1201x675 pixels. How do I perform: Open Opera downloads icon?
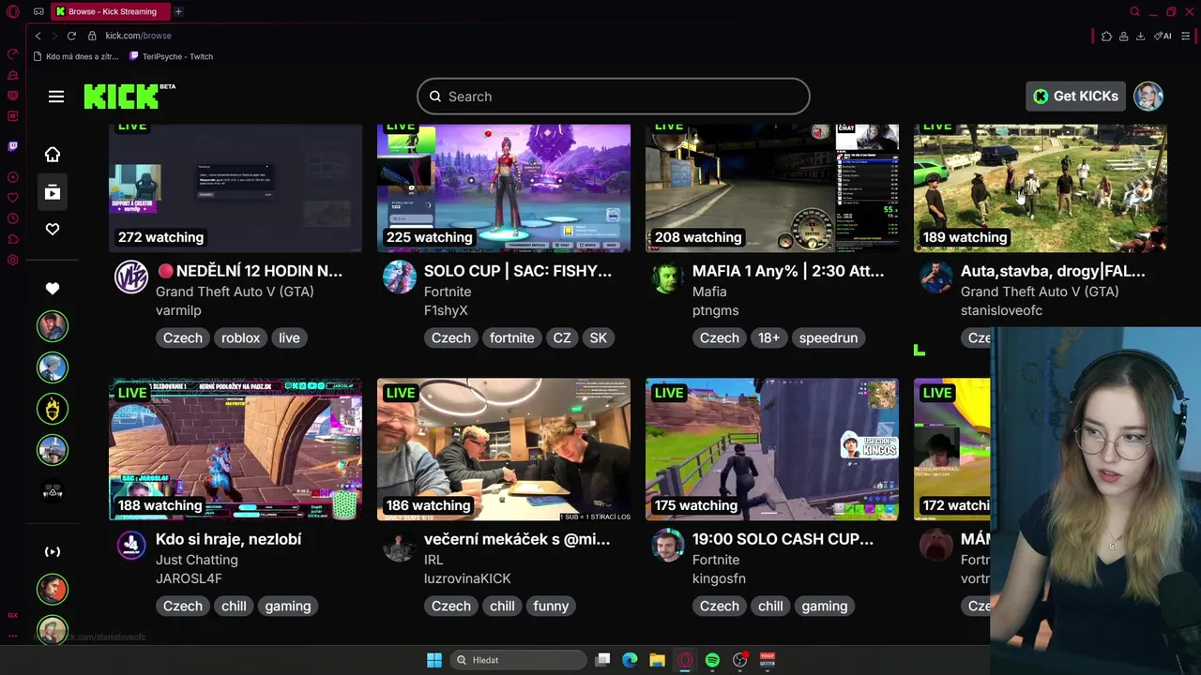click(1140, 36)
